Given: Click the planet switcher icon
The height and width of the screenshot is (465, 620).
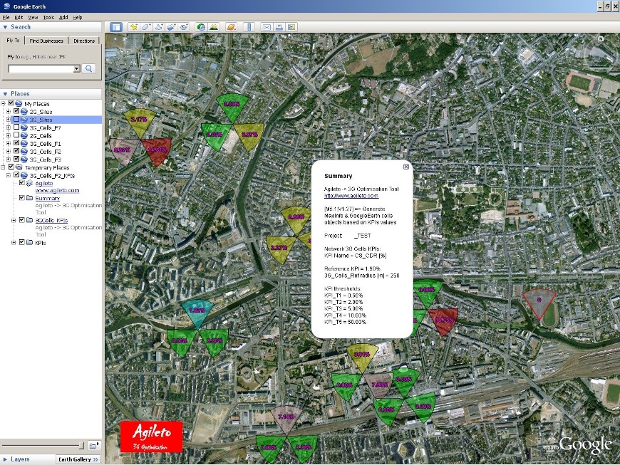Looking at the screenshot, I should click(x=231, y=27).
